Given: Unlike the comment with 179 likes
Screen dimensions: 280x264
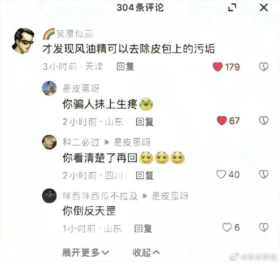Looking at the screenshot, I should [x=217, y=67].
